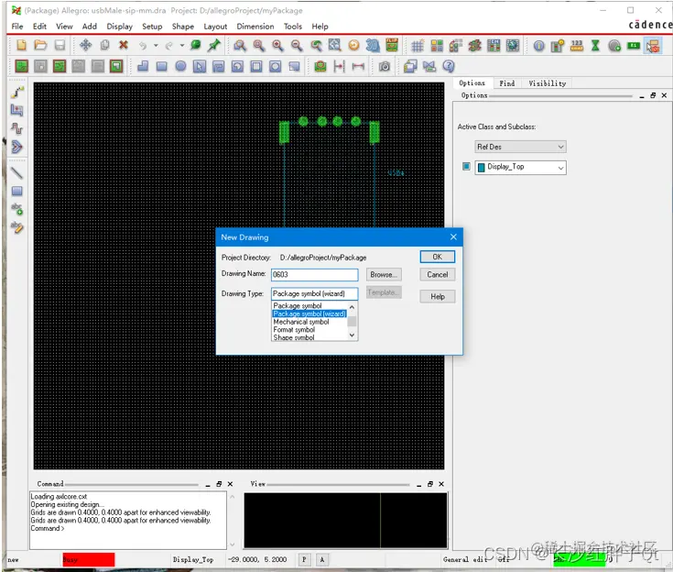The image size is (673, 572).
Task: Click the Undo arrow icon
Action: click(x=143, y=45)
